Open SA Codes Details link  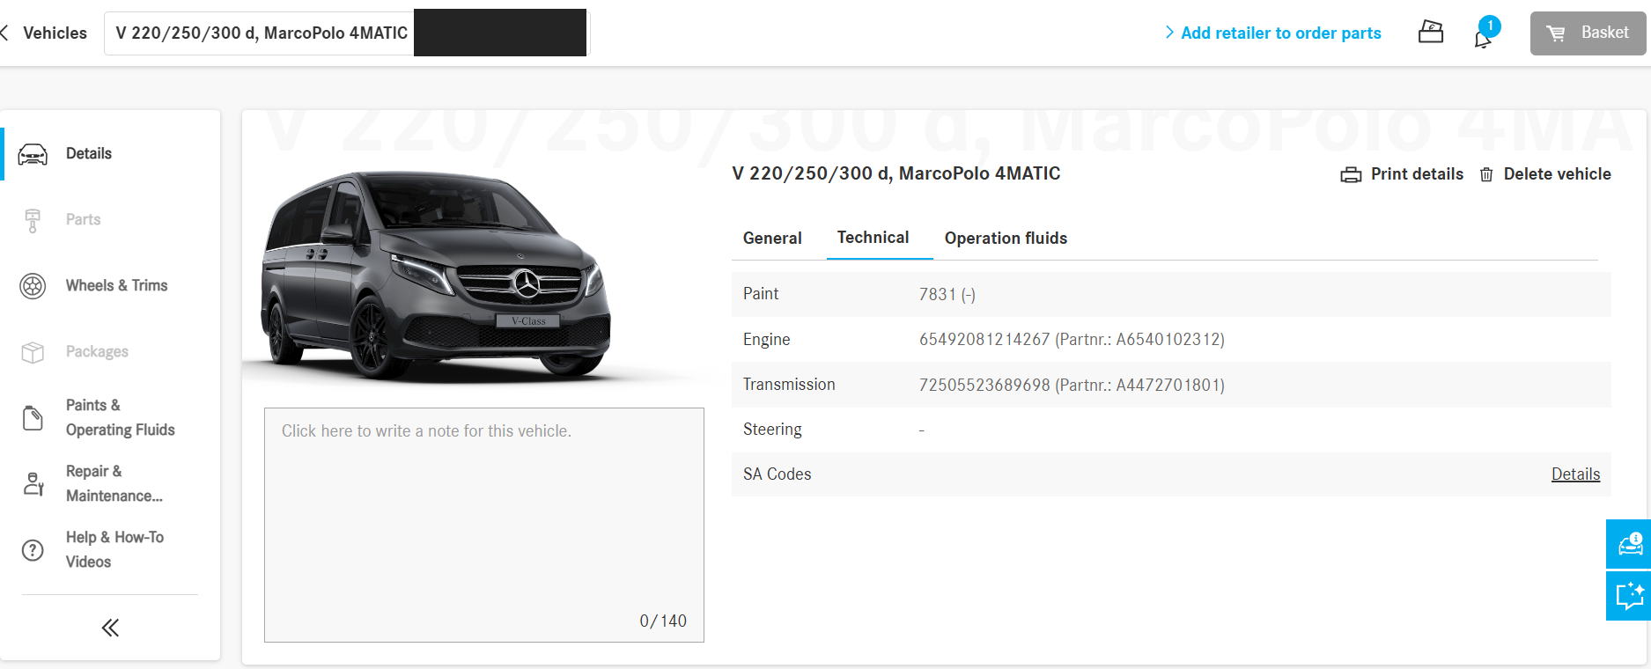1575,474
